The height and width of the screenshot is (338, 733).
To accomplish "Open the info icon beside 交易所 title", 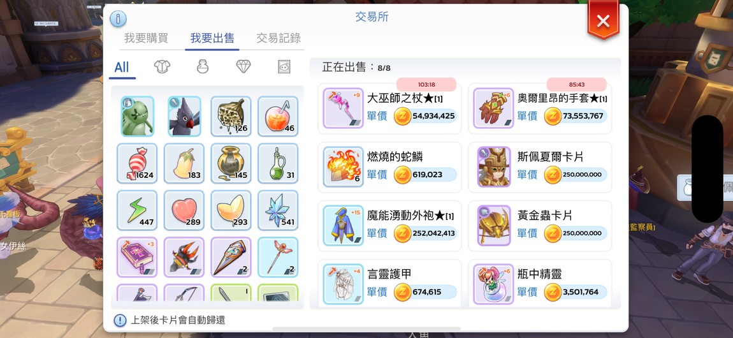I will point(119,18).
